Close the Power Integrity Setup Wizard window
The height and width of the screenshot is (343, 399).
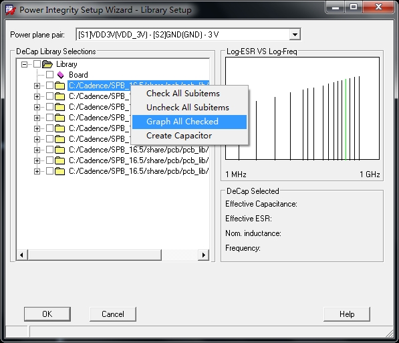tap(379, 7)
